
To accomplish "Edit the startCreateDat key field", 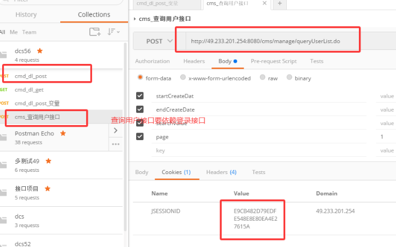I will (259, 96).
